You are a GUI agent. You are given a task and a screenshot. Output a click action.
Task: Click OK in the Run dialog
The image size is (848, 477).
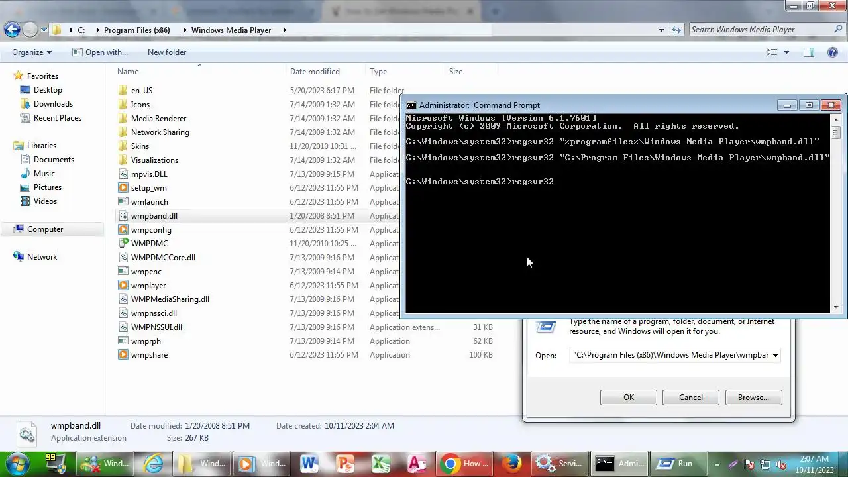point(628,397)
